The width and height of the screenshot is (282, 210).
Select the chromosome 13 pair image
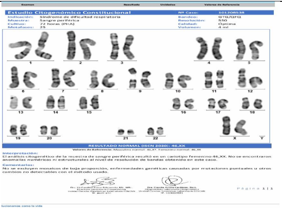click(x=20, y=102)
